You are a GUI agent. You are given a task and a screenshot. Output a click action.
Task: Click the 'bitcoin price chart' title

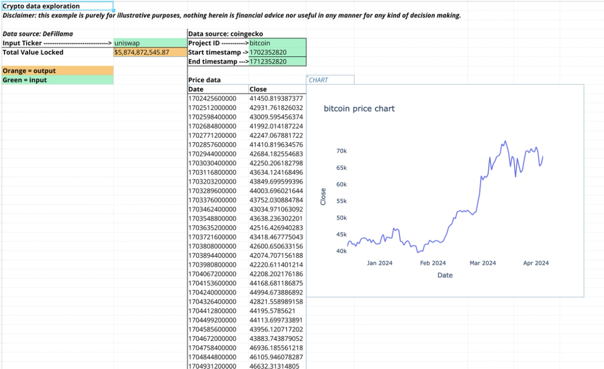(x=359, y=108)
